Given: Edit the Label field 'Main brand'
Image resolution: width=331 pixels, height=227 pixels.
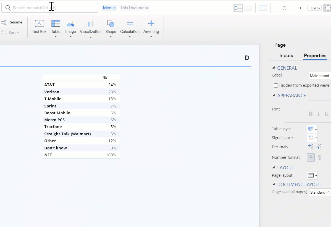Looking at the screenshot, I should [320, 75].
